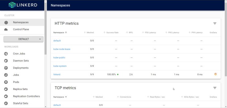Click the Linkerd logo icon
Screen dimensions: 227x108
12,5
